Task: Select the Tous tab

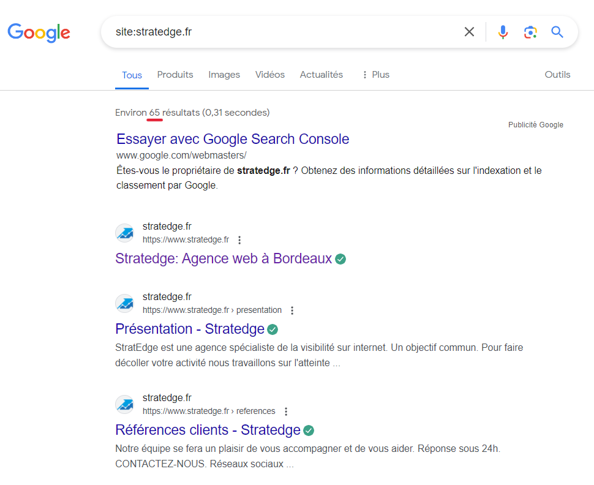Action: click(x=132, y=75)
